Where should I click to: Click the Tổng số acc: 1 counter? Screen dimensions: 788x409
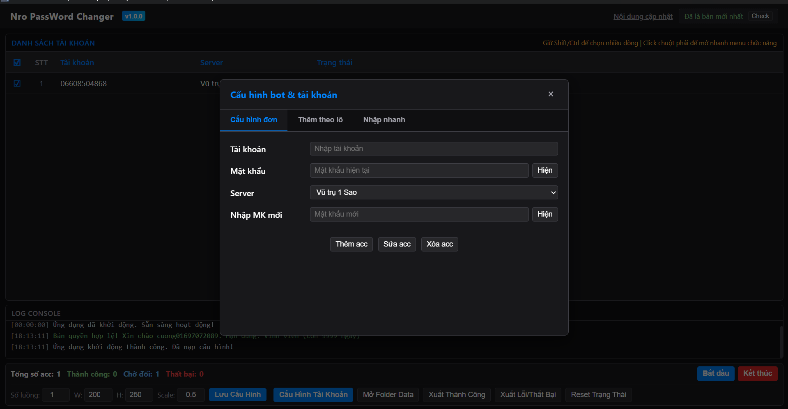36,374
